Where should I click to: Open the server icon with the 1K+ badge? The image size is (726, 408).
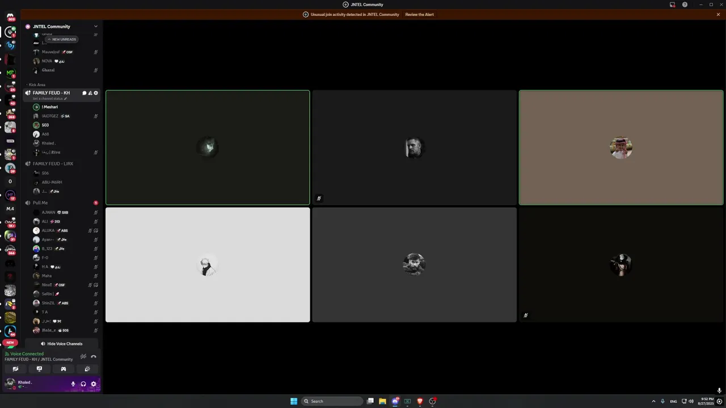click(x=10, y=222)
